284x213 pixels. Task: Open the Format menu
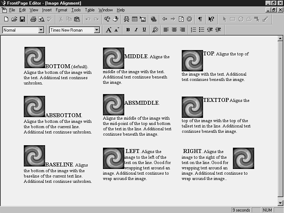pos(61,10)
